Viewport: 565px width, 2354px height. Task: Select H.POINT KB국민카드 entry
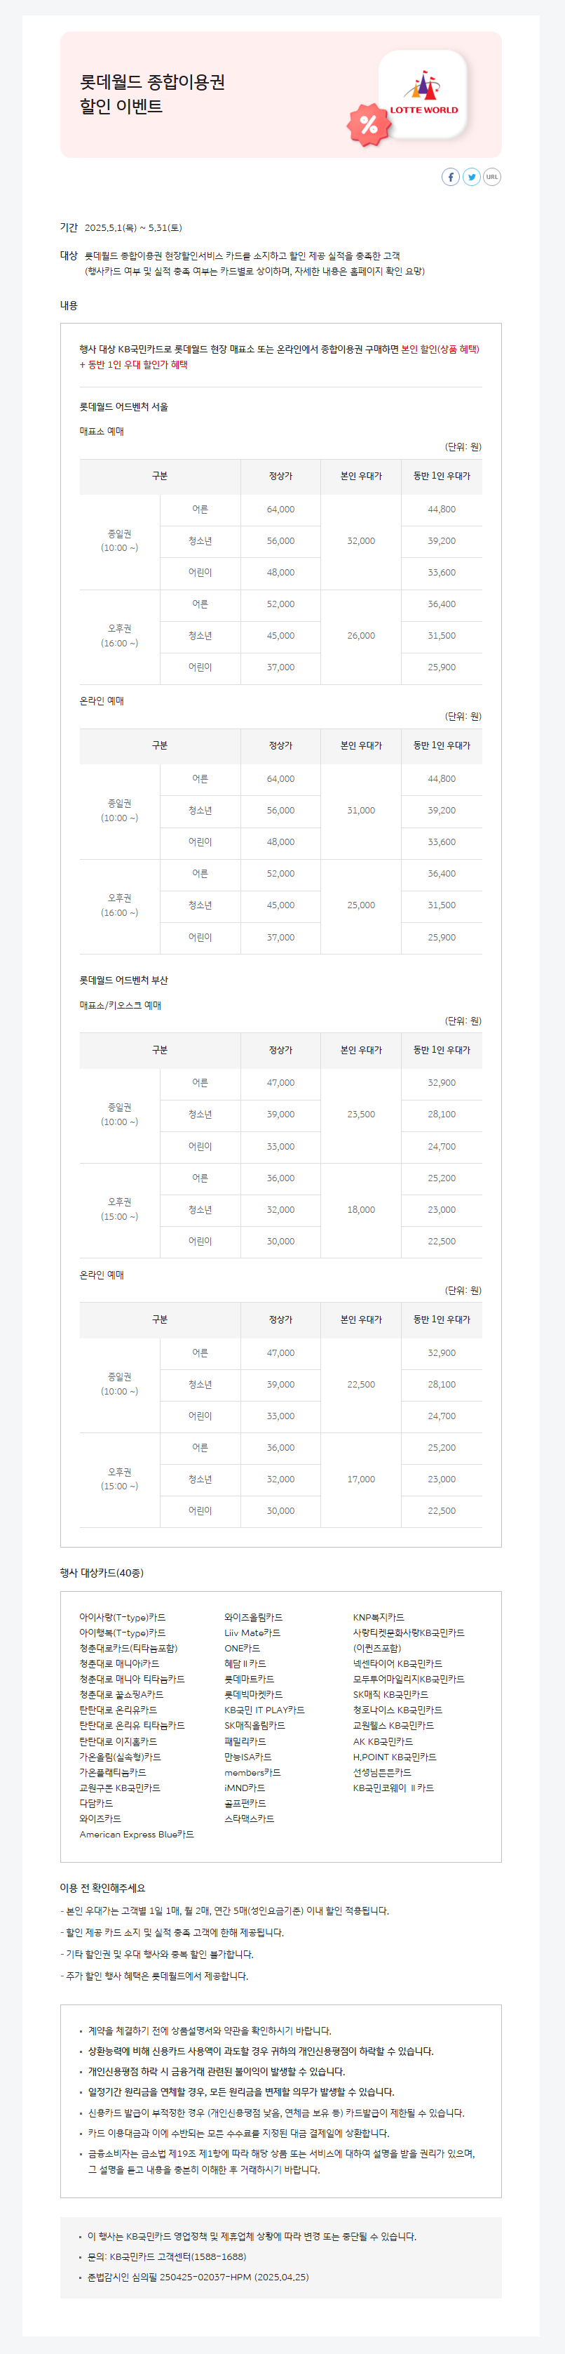pyautogui.click(x=395, y=1756)
